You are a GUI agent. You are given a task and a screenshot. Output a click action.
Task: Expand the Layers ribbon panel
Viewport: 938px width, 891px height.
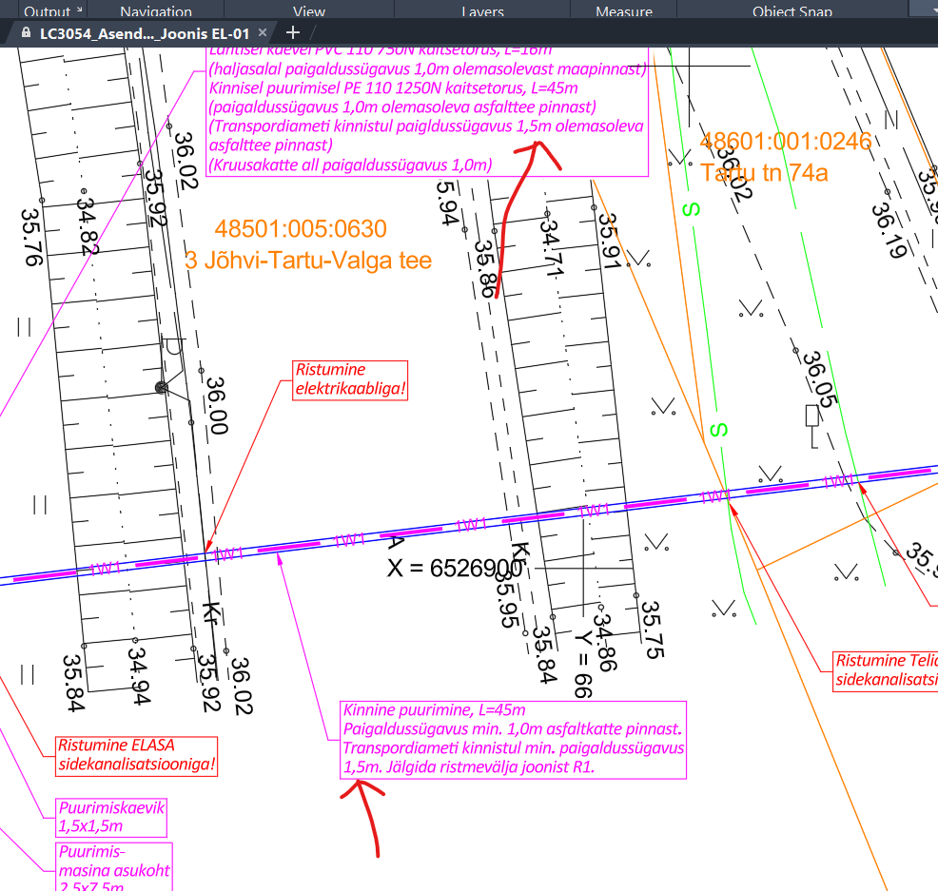tap(482, 12)
